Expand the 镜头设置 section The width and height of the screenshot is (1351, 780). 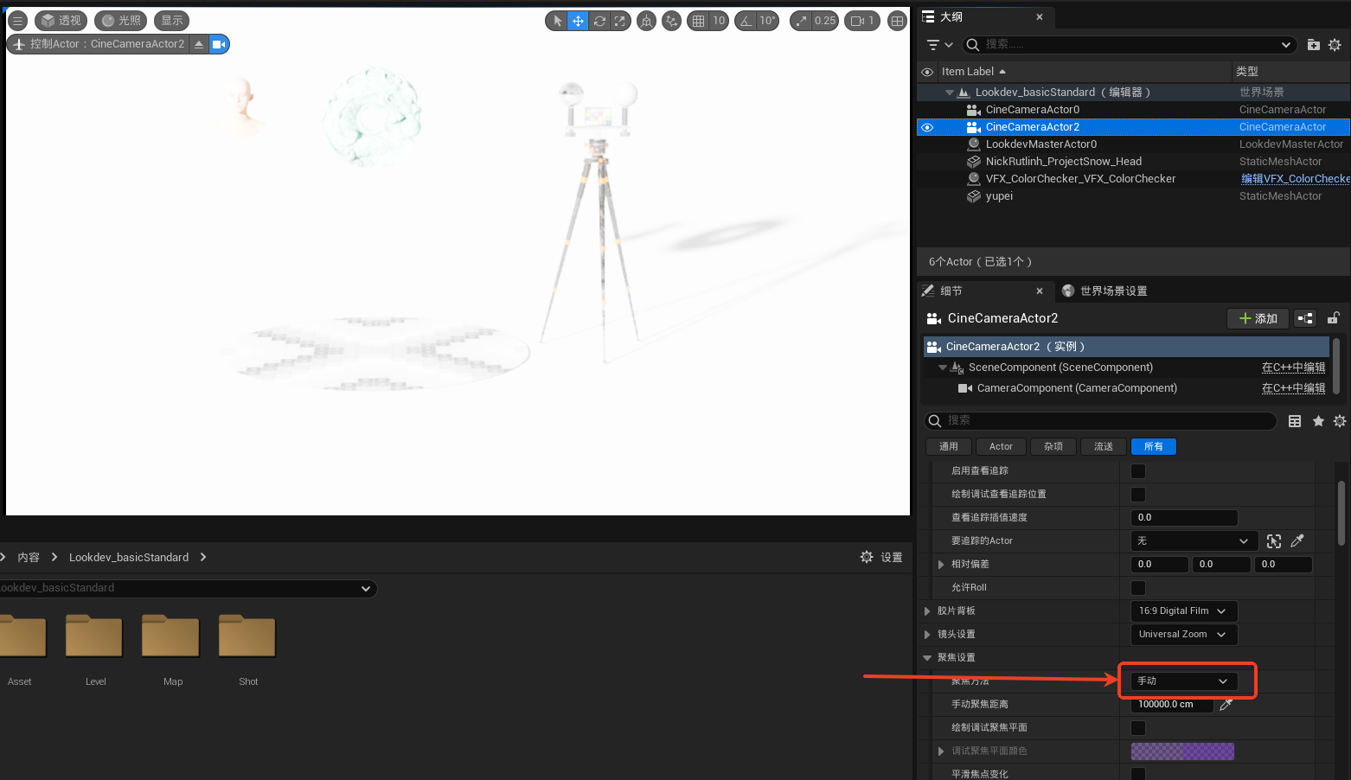coord(927,635)
